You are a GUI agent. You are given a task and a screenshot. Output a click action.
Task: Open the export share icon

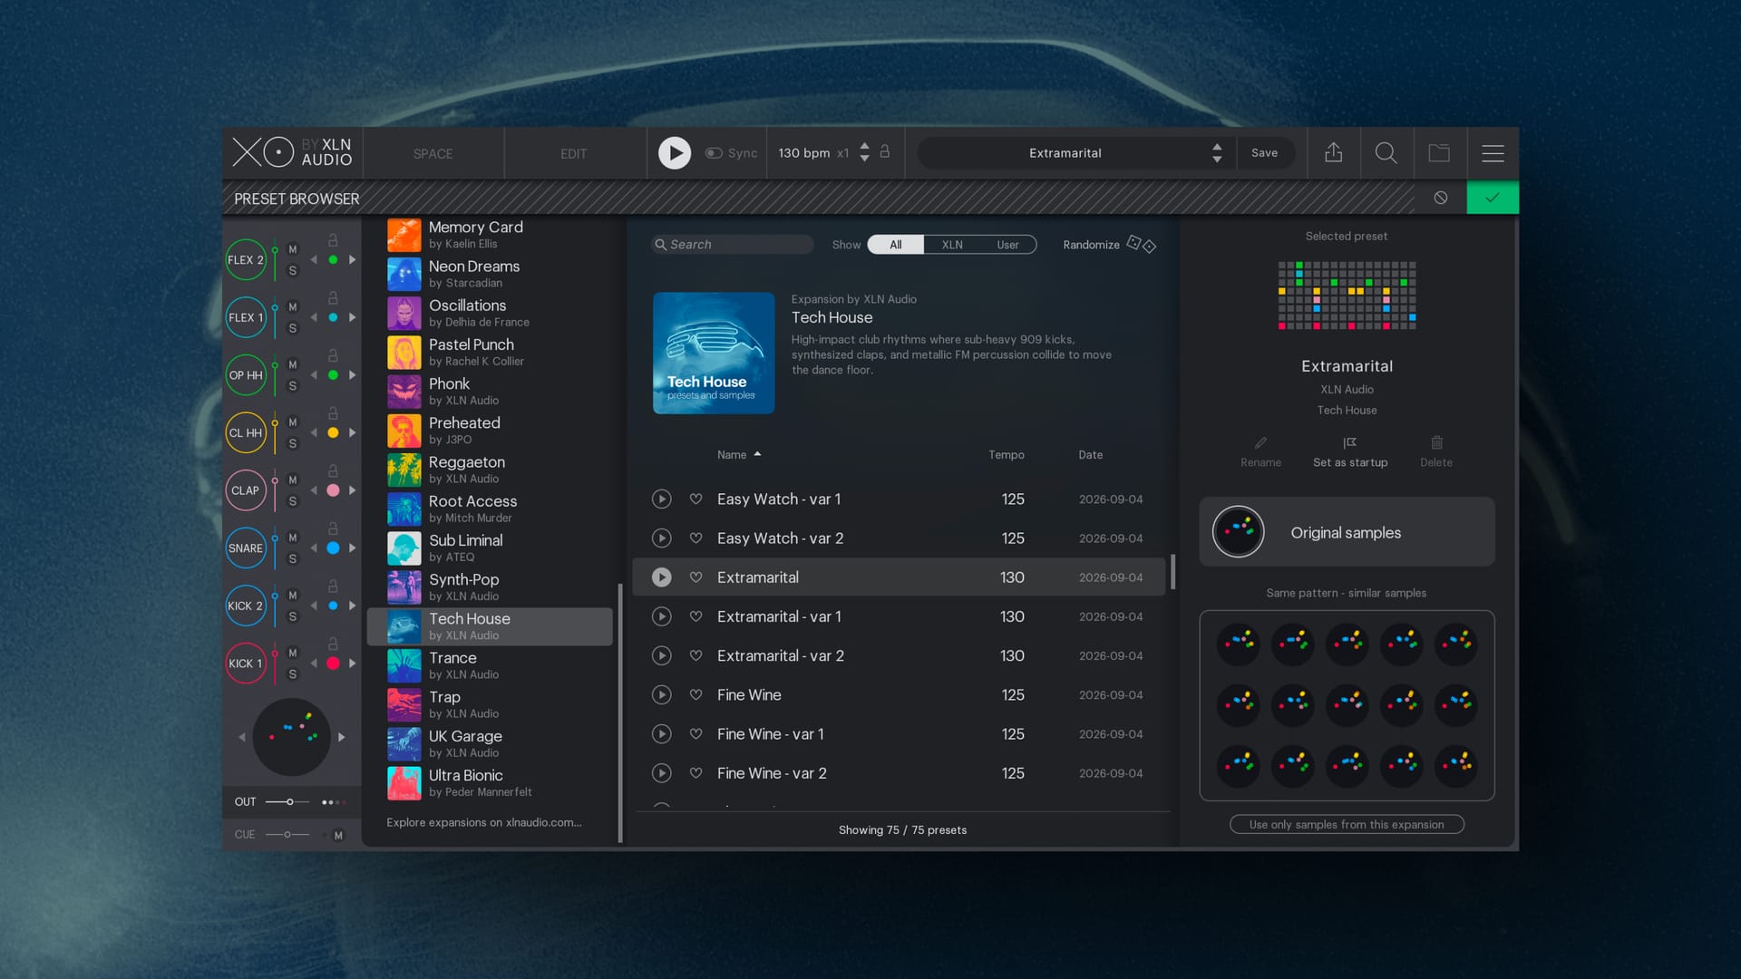1333,152
